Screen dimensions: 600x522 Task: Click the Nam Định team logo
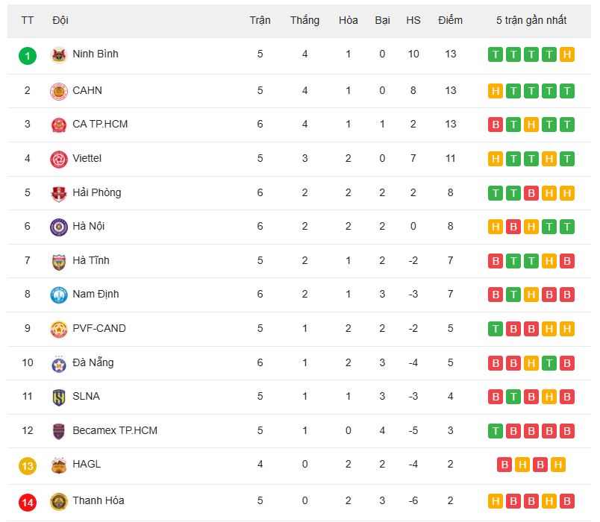tap(59, 295)
